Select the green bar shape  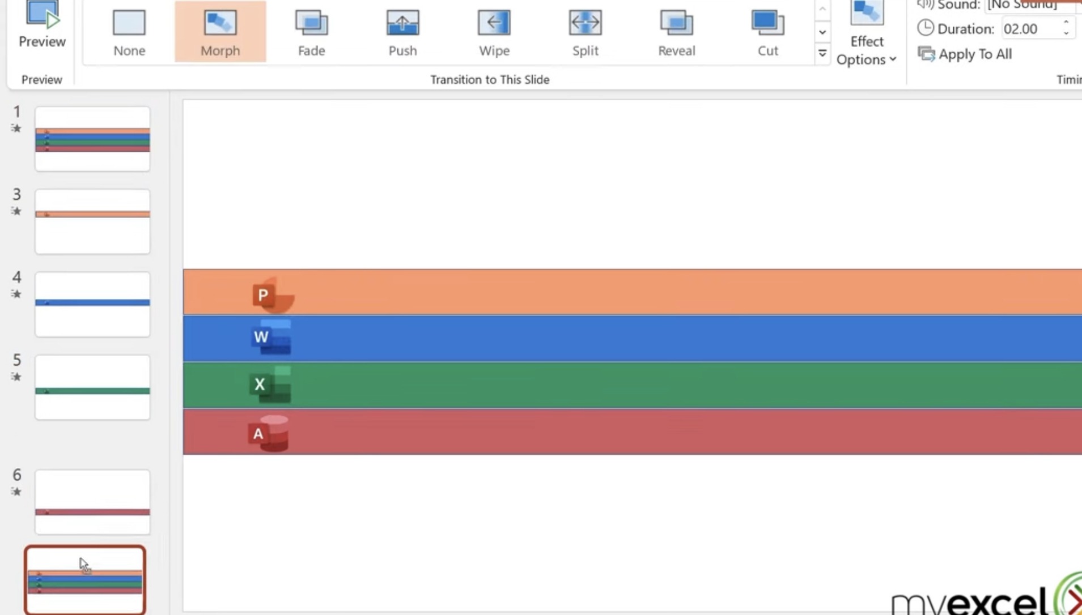pos(633,386)
